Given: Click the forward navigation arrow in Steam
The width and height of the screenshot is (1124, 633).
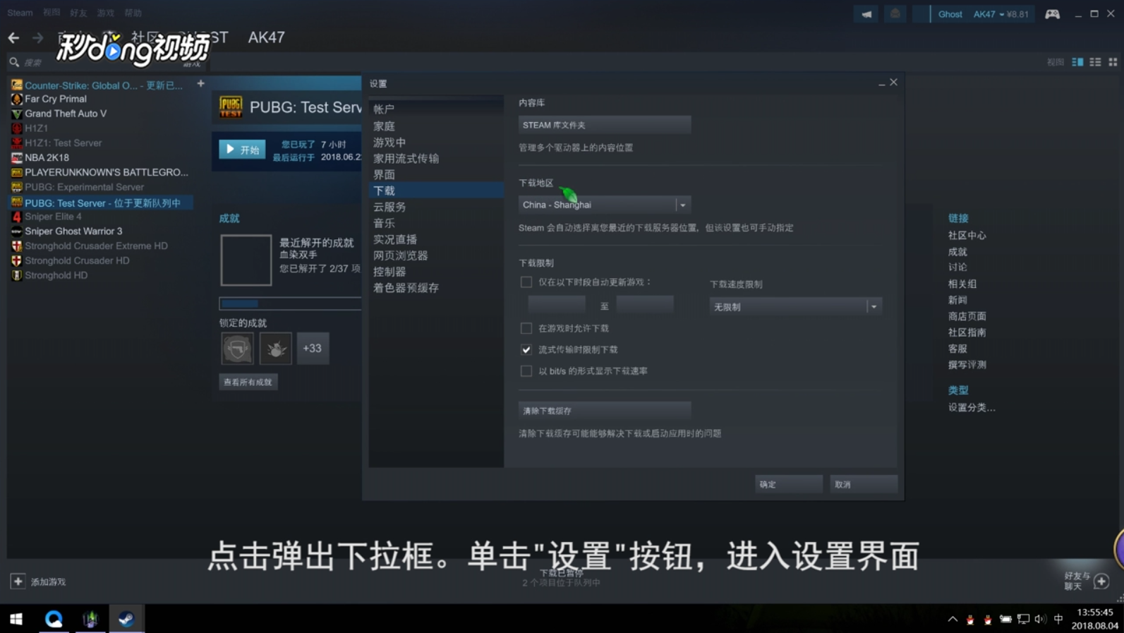Looking at the screenshot, I should [38, 38].
